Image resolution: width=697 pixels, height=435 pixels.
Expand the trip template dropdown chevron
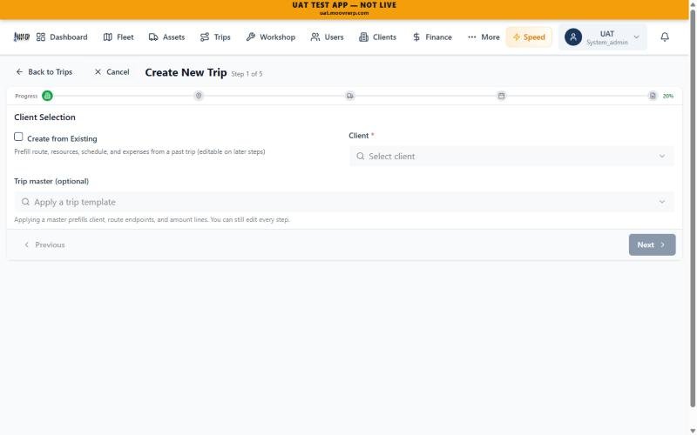(662, 202)
